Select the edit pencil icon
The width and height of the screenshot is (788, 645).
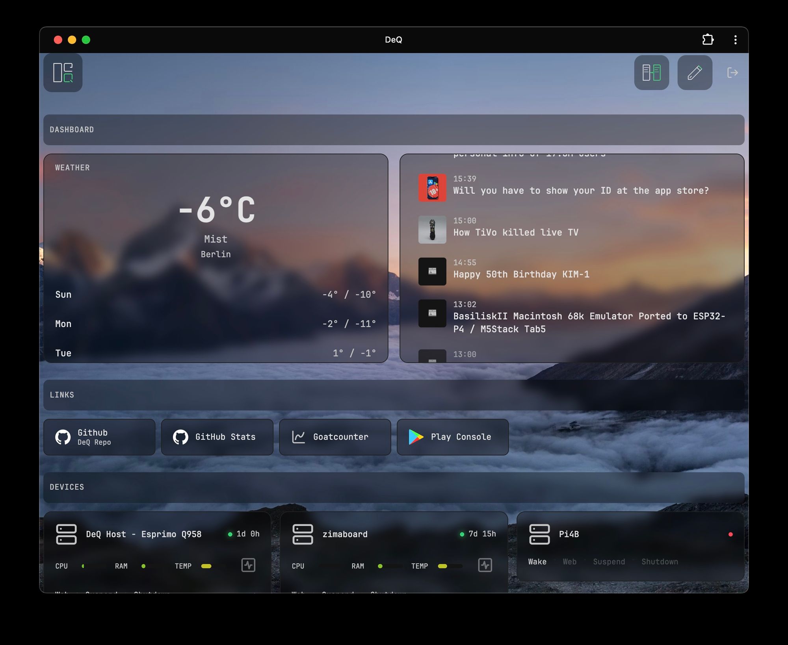coord(694,73)
